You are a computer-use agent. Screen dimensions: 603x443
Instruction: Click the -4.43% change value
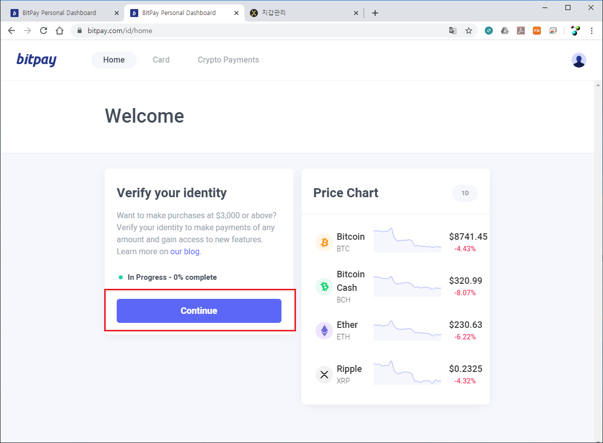465,249
